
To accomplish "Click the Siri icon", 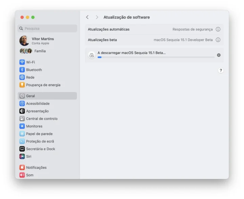I will pyautogui.click(x=22, y=157).
